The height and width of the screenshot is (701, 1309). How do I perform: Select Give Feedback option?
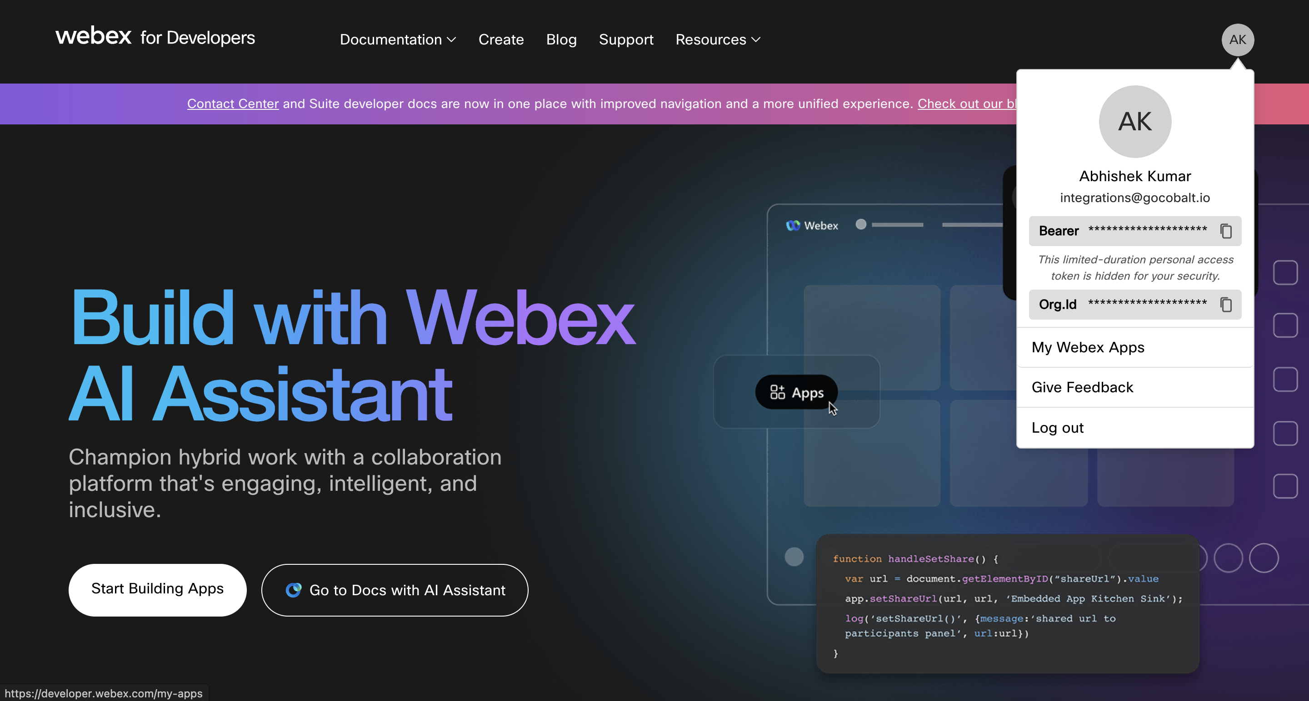click(x=1082, y=387)
